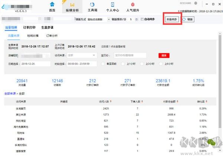Open the 刷新方式 dropdown

pyautogui.click(x=98, y=19)
